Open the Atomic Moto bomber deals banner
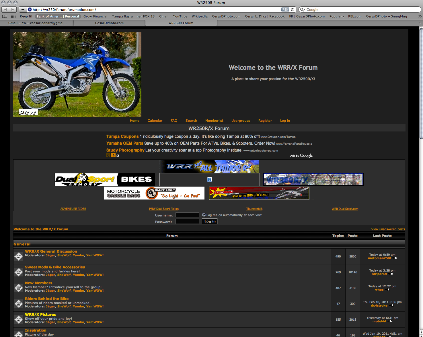The image size is (423, 337). click(259, 193)
